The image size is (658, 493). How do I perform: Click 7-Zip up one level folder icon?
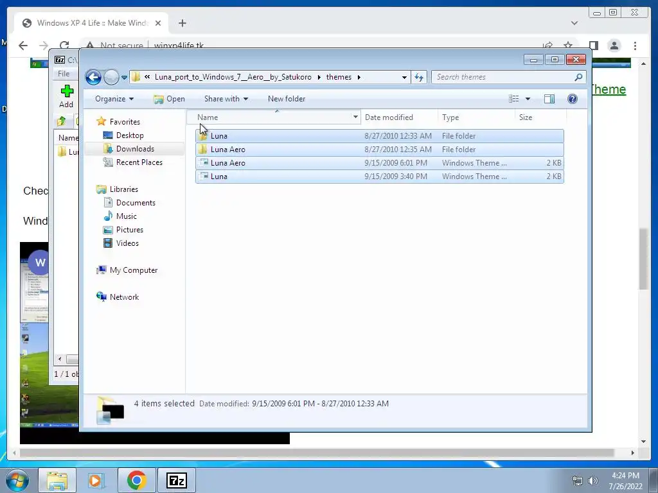point(61,121)
